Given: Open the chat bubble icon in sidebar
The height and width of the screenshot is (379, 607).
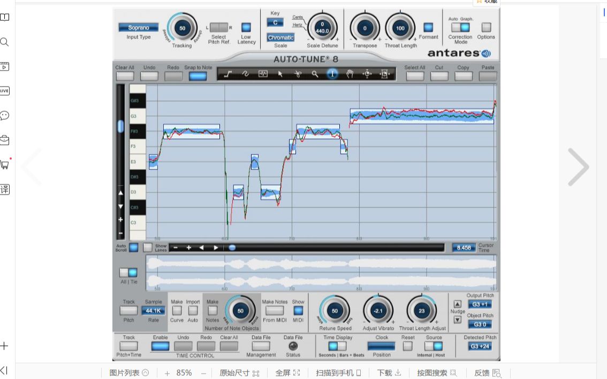Looking at the screenshot, I should (5, 115).
